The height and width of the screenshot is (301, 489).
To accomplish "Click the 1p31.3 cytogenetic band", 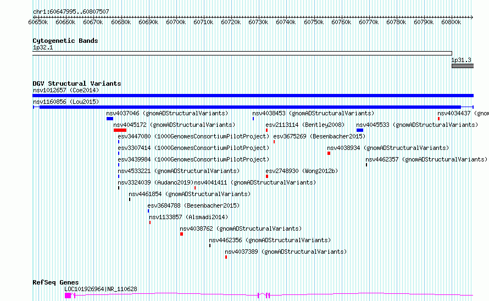I will tap(463, 66).
